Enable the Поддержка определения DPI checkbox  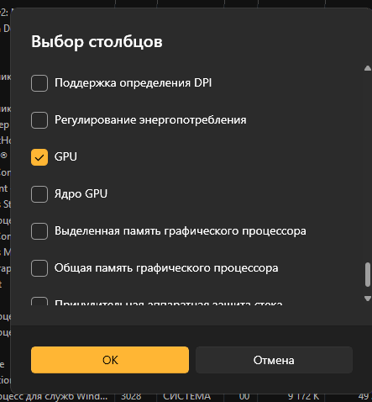pyautogui.click(x=39, y=83)
